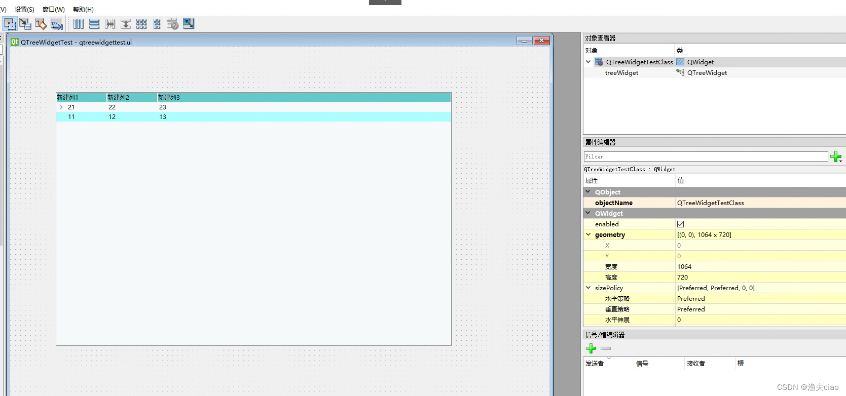Apply the Lay Out in Grid icon
The width and height of the screenshot is (846, 396).
tap(141, 24)
